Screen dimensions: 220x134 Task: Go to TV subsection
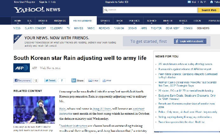pyautogui.click(x=68, y=28)
